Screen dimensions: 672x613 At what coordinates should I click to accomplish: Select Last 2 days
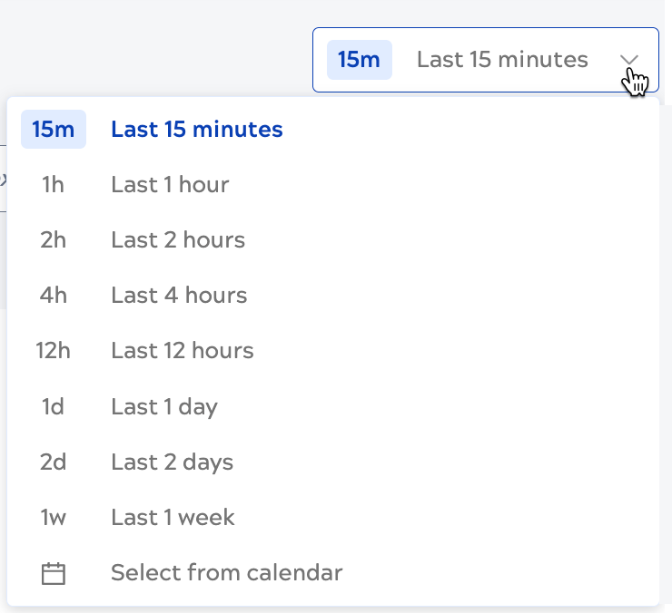coord(172,462)
